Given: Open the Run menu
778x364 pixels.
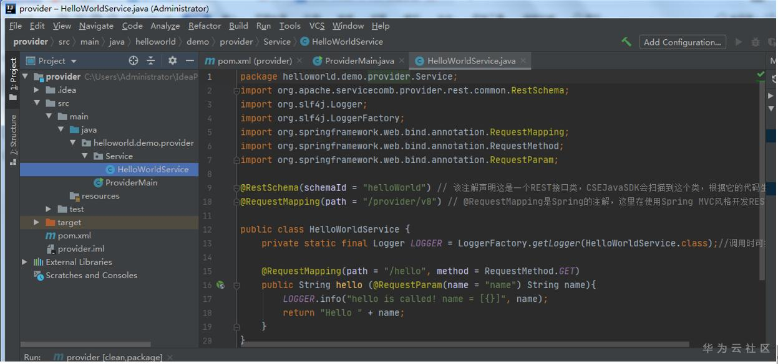Looking at the screenshot, I should click(x=263, y=26).
